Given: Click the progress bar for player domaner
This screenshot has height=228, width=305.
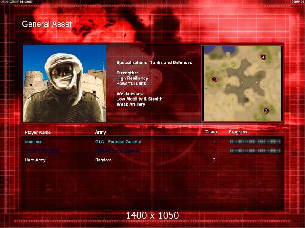Looking at the screenshot, I should [255, 142].
